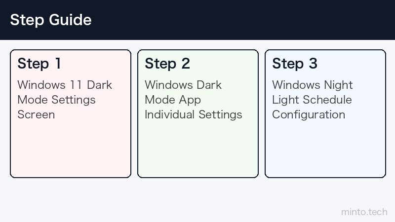Screen dimensions: 395x222
Task: Click the Step 3 heading
Action: (295, 64)
